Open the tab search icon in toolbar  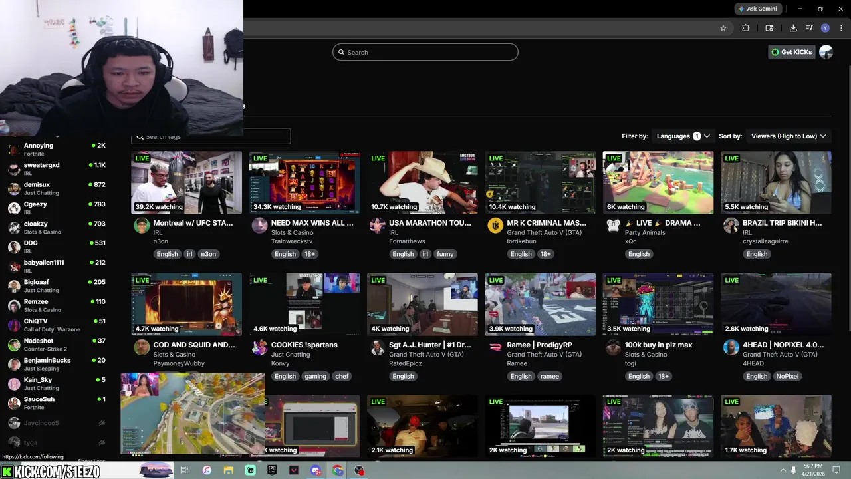(769, 28)
